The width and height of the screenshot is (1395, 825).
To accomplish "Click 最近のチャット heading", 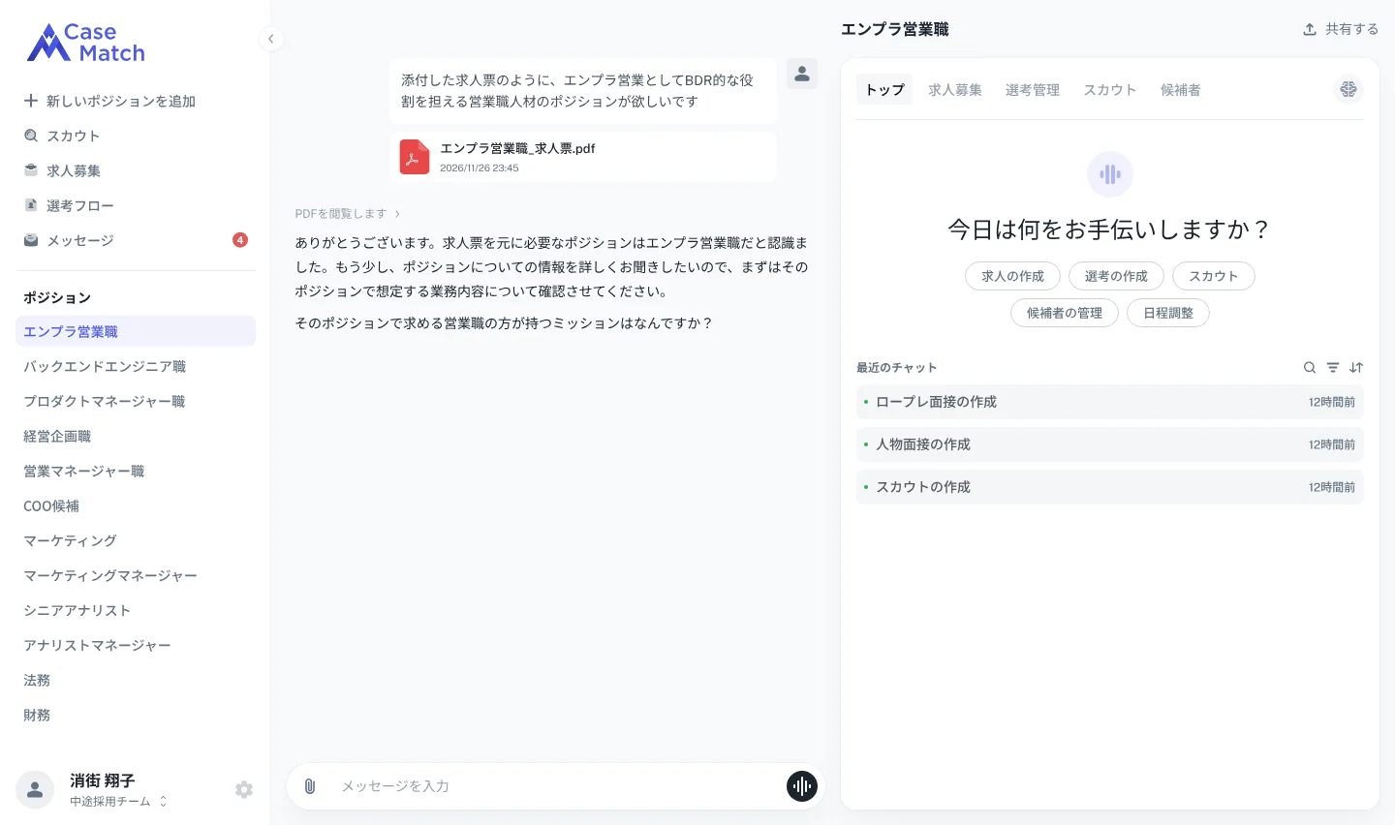I will click(x=897, y=368).
